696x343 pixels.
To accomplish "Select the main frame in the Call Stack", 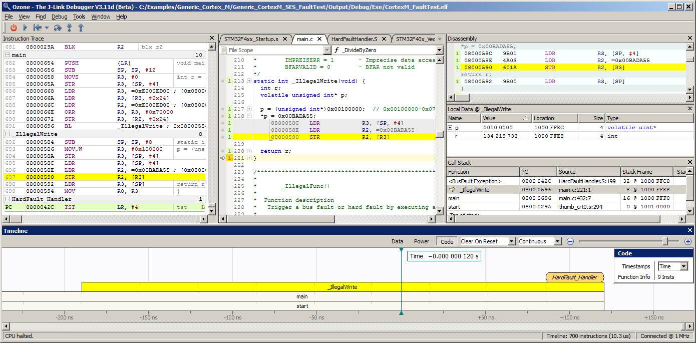I will (x=454, y=198).
